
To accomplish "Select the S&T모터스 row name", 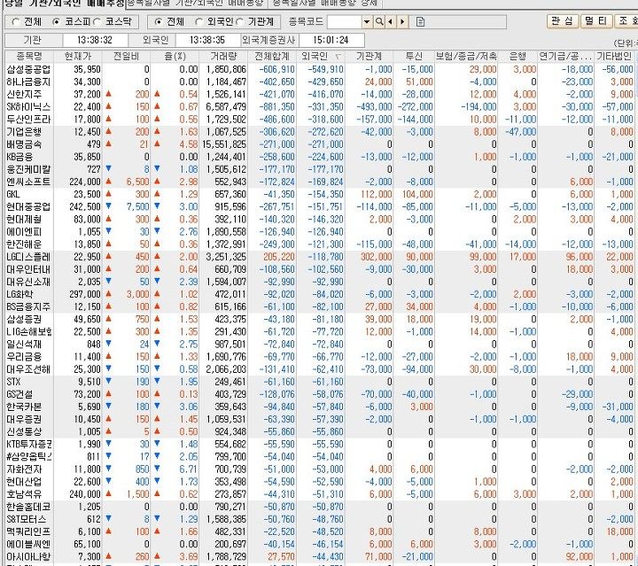I will (x=27, y=519).
